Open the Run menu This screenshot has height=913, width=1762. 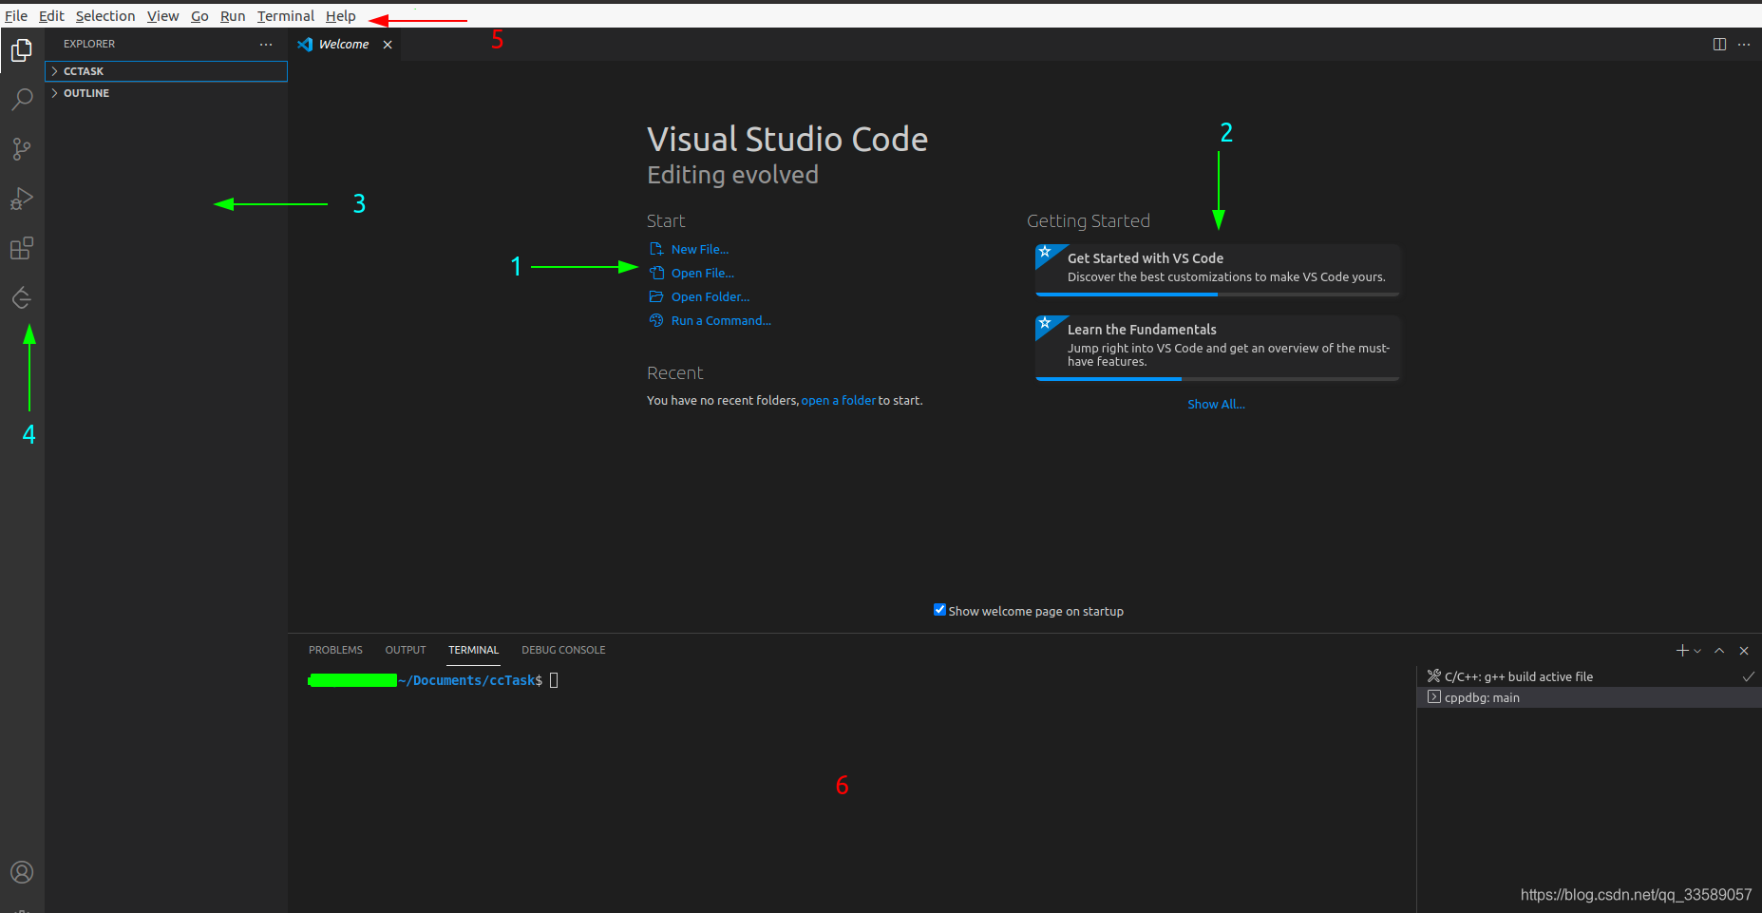233,16
